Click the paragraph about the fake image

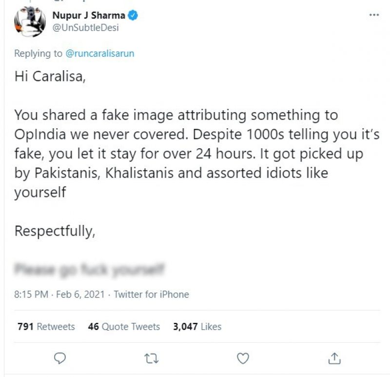pyautogui.click(x=175, y=154)
